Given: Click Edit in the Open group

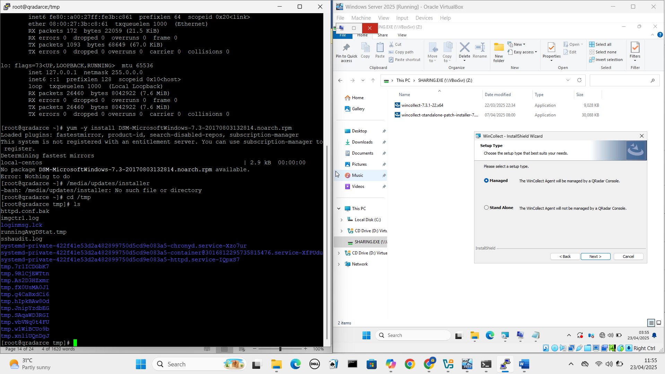Looking at the screenshot, I should 570,52.
